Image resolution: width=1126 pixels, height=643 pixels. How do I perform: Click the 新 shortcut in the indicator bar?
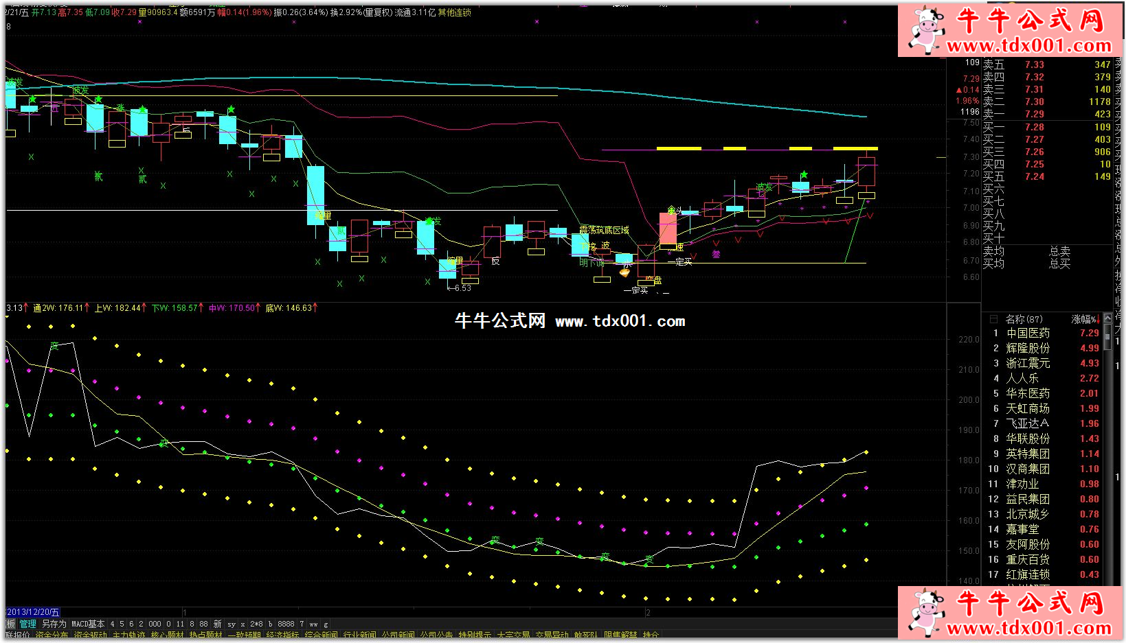(217, 624)
